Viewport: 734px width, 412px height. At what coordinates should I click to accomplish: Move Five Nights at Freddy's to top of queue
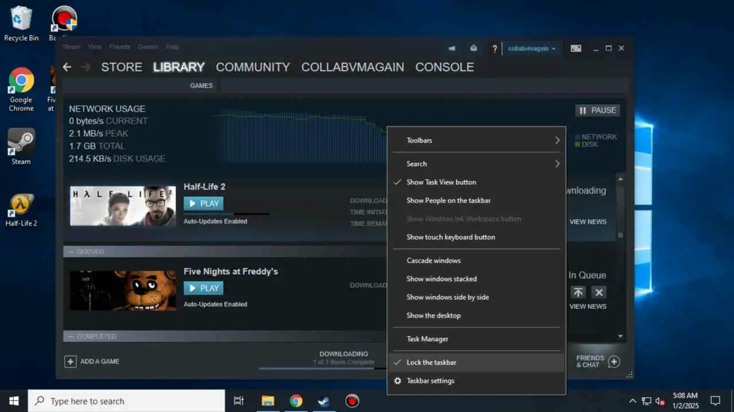(578, 292)
